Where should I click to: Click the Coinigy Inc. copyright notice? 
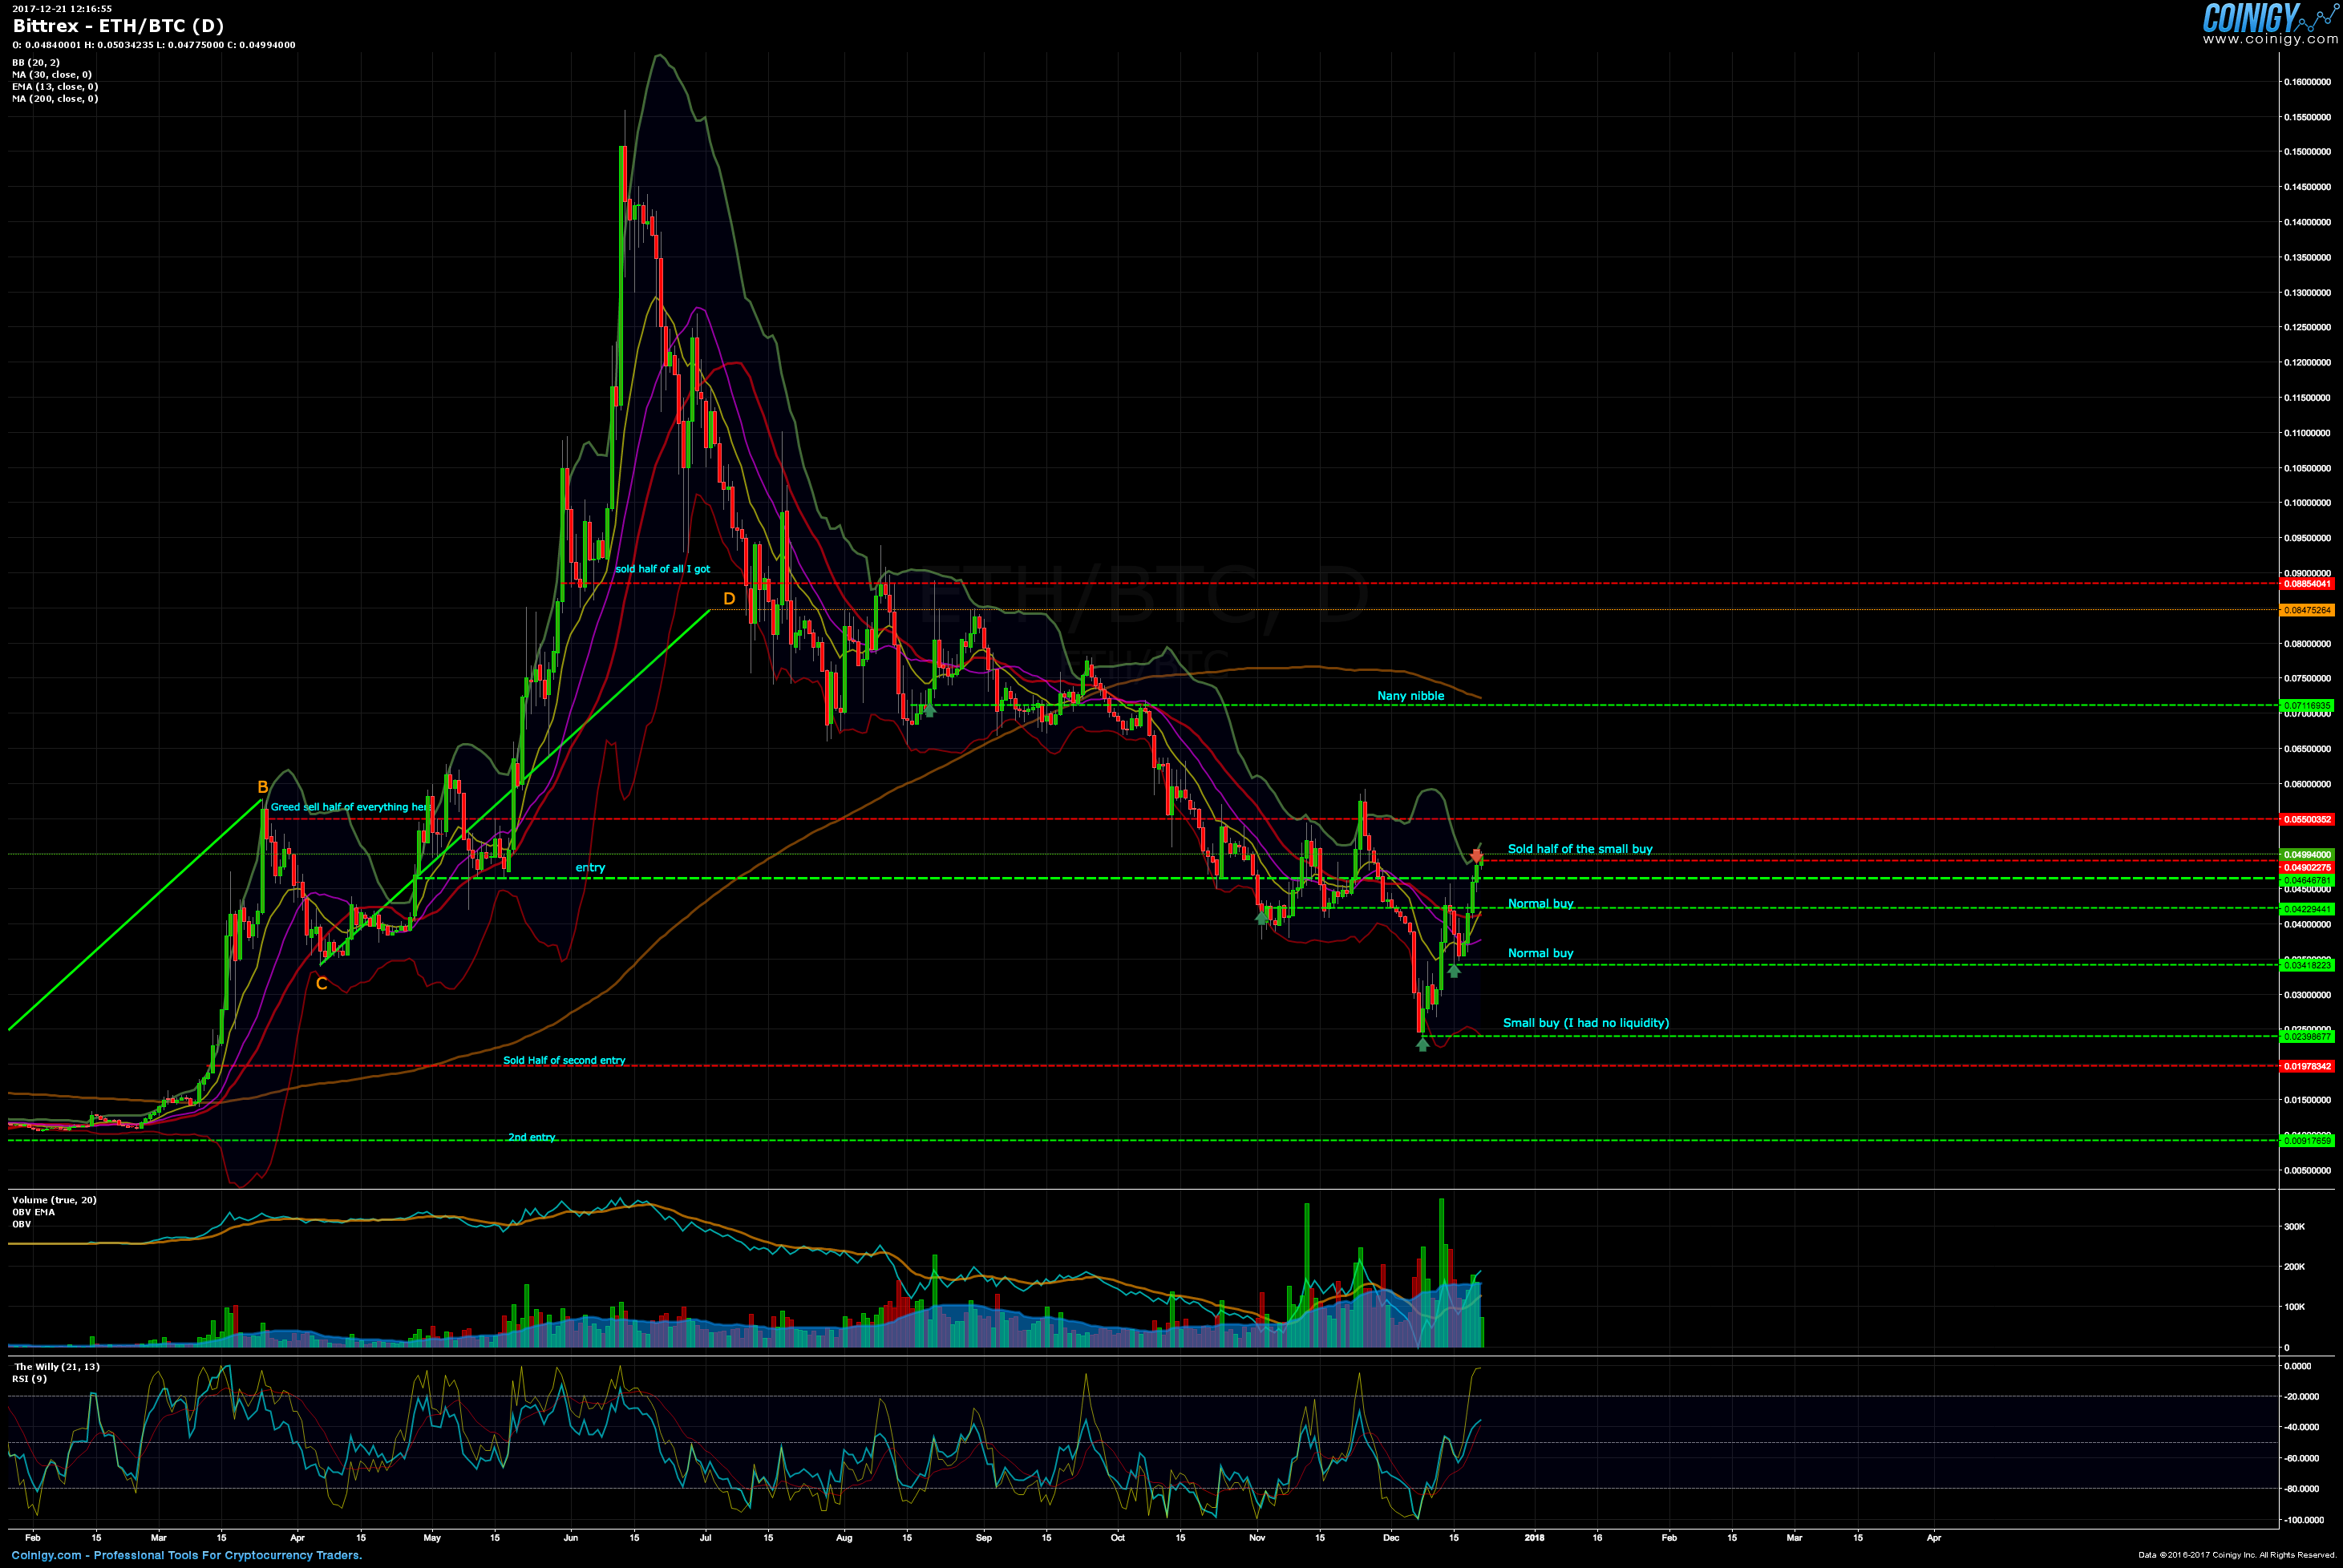click(2237, 1556)
